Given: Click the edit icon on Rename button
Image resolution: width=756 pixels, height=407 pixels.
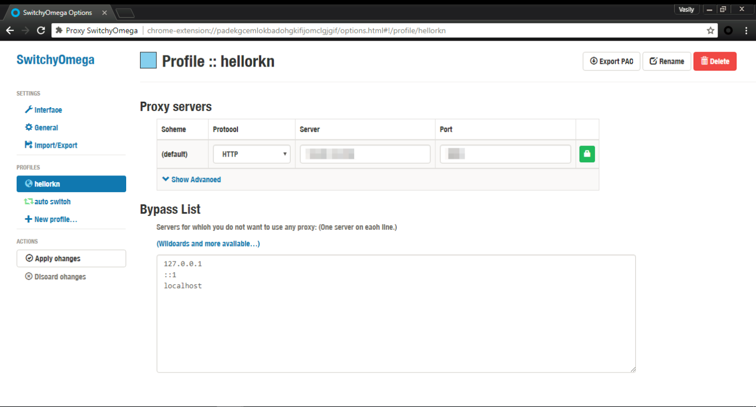Looking at the screenshot, I should 654,61.
